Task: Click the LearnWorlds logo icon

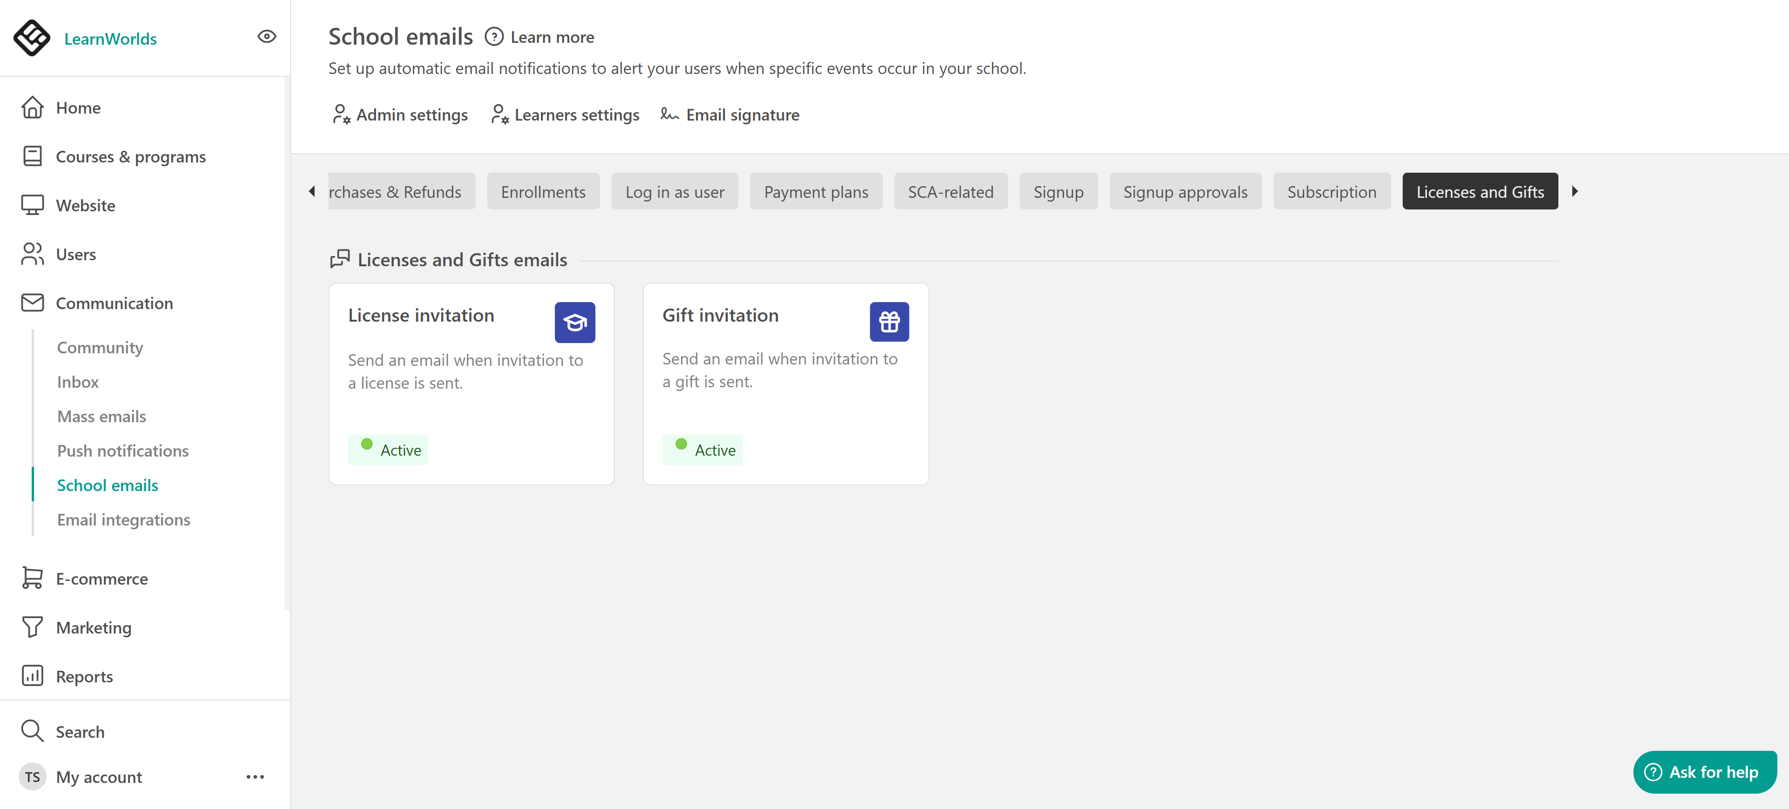Action: point(31,37)
